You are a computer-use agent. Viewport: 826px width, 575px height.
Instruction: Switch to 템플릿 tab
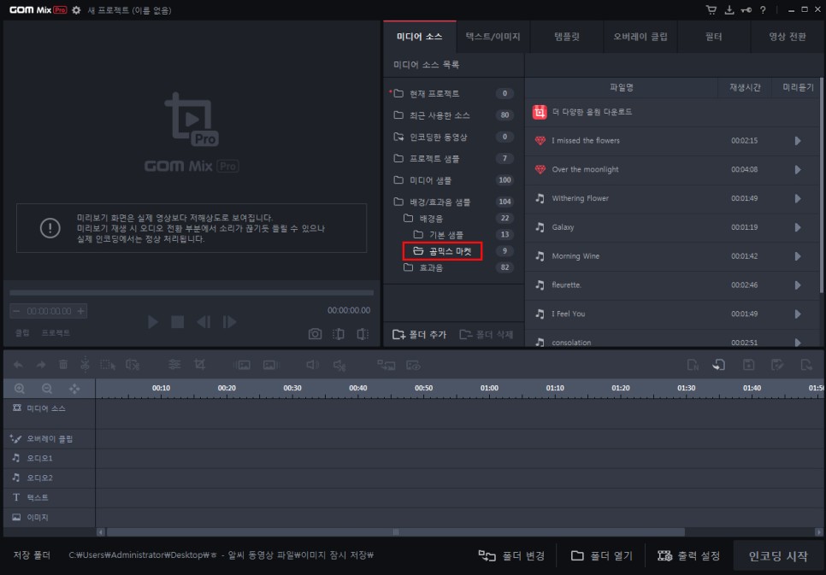pos(567,37)
